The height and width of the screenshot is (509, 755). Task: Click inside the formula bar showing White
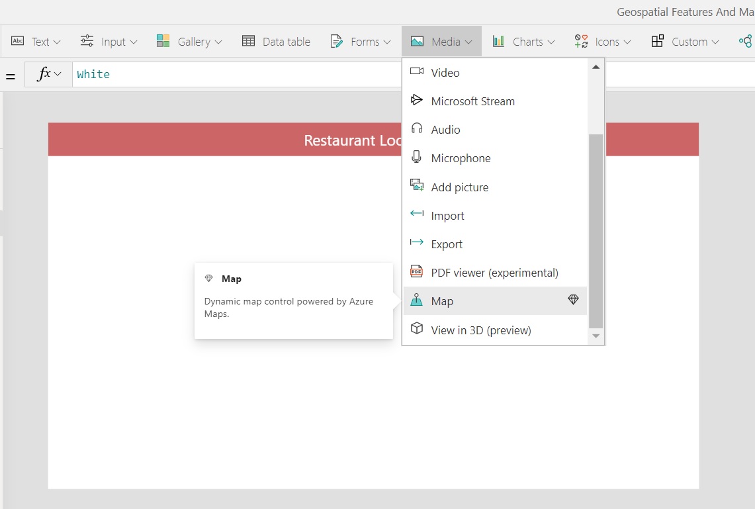(x=232, y=74)
